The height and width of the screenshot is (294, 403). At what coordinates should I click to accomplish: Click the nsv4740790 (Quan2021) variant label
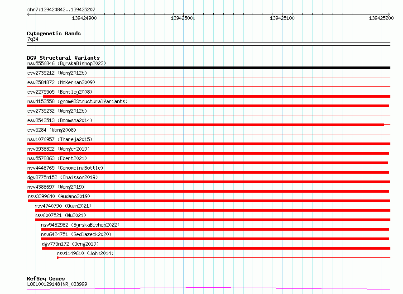pos(63,206)
